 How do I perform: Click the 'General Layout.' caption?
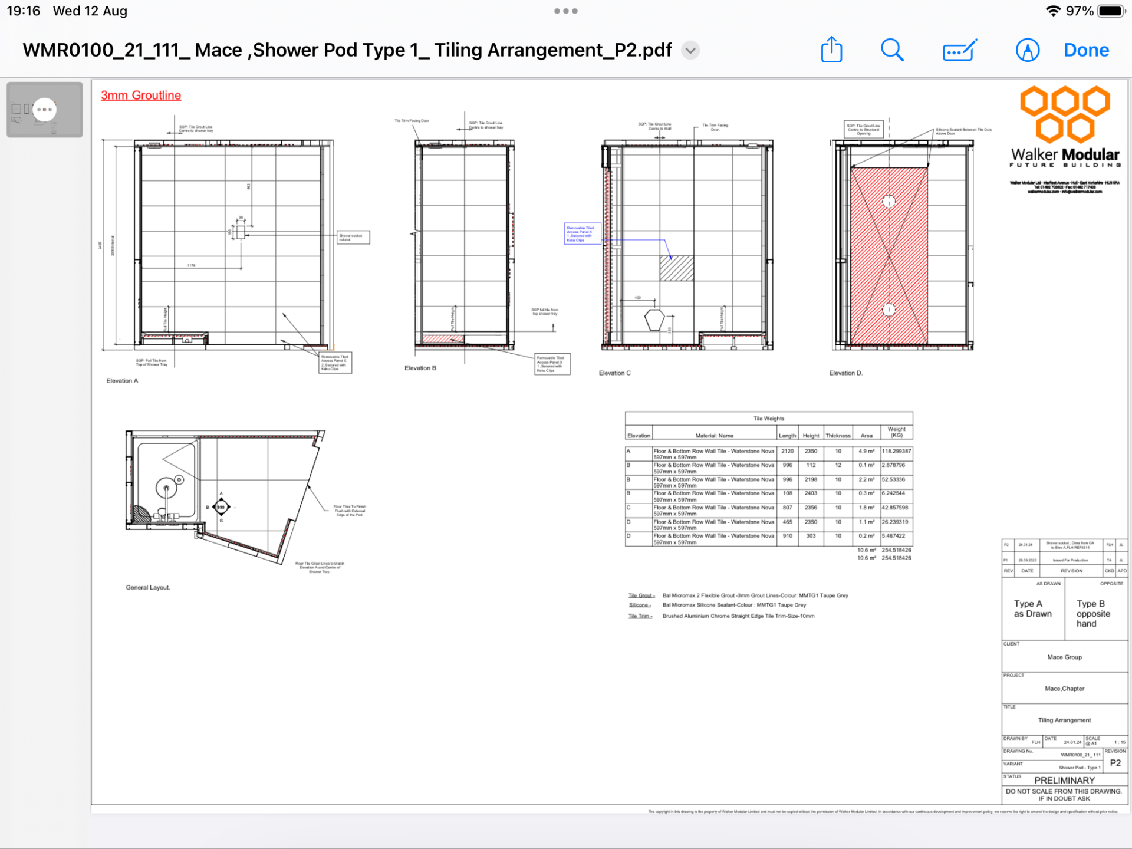point(148,588)
